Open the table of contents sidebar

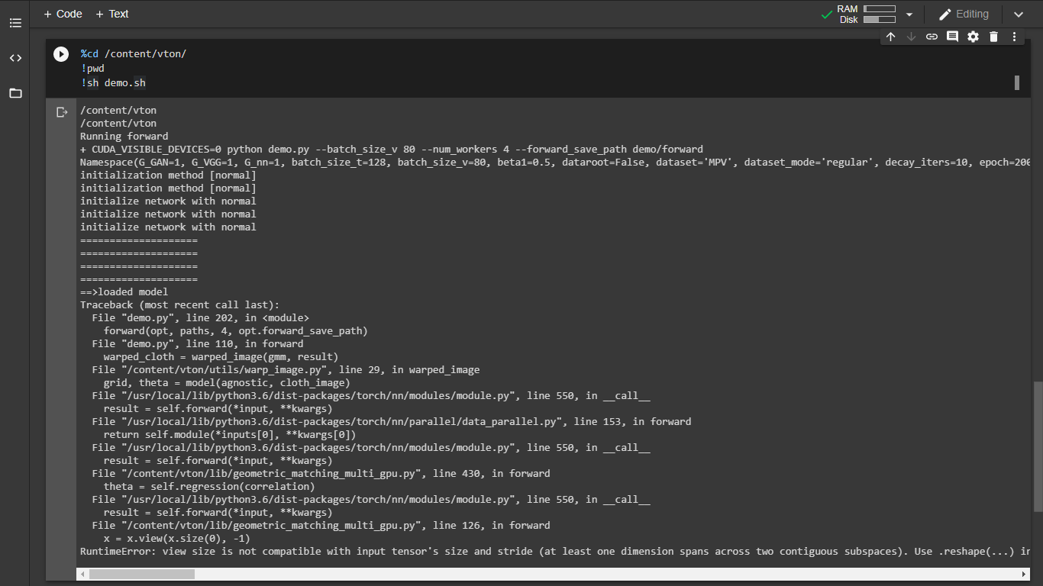pyautogui.click(x=15, y=23)
